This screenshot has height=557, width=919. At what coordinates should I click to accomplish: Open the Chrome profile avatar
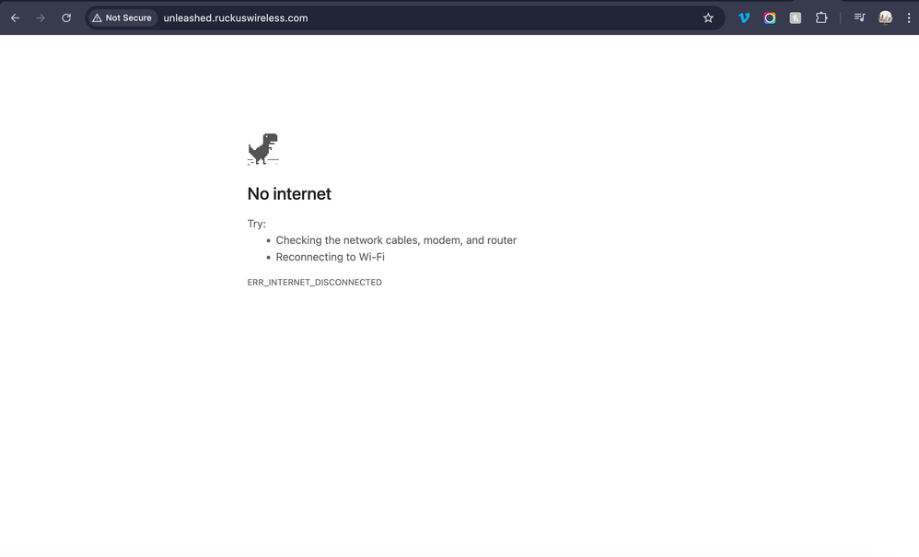tap(885, 18)
